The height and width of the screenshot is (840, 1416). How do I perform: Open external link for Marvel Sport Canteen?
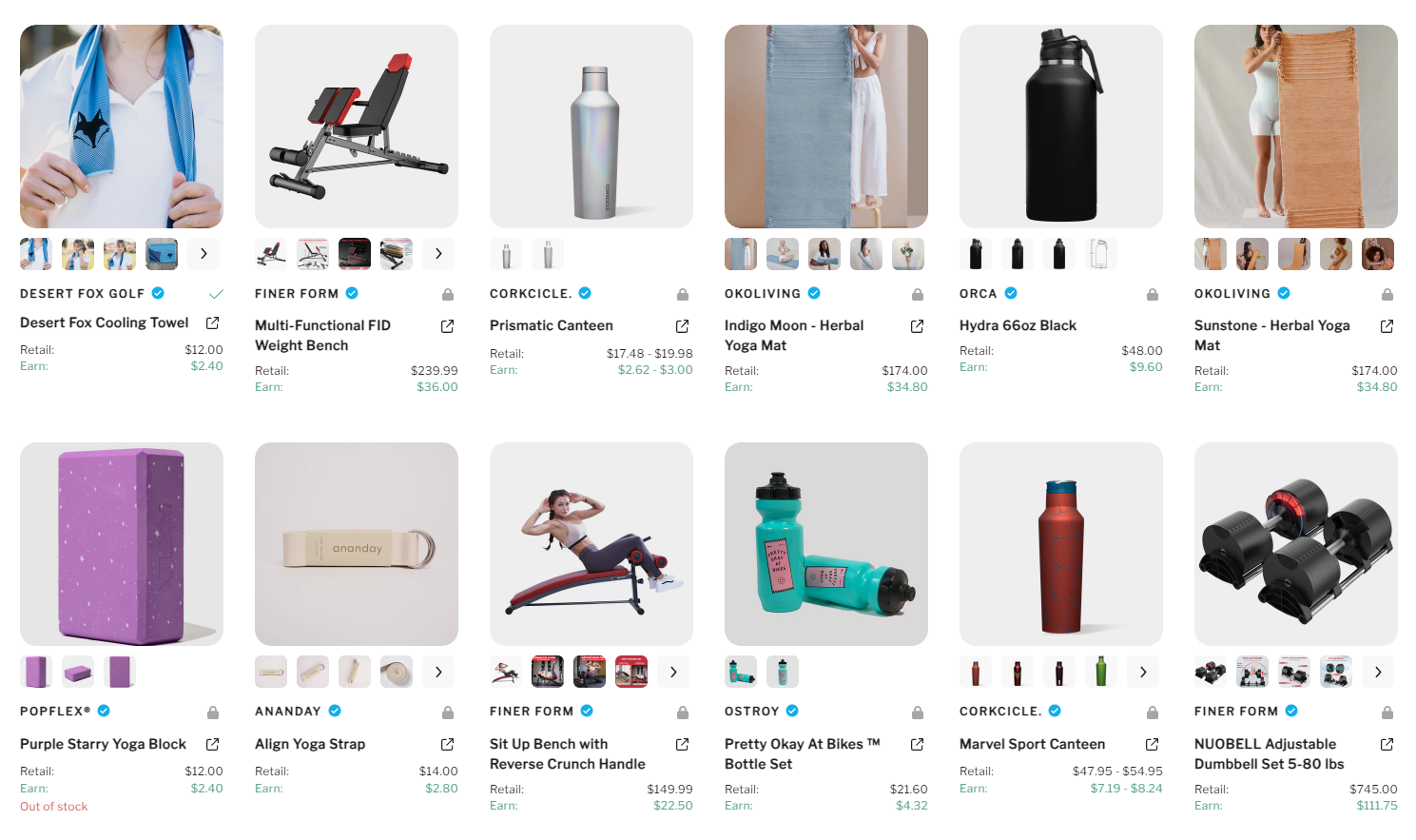1153,744
